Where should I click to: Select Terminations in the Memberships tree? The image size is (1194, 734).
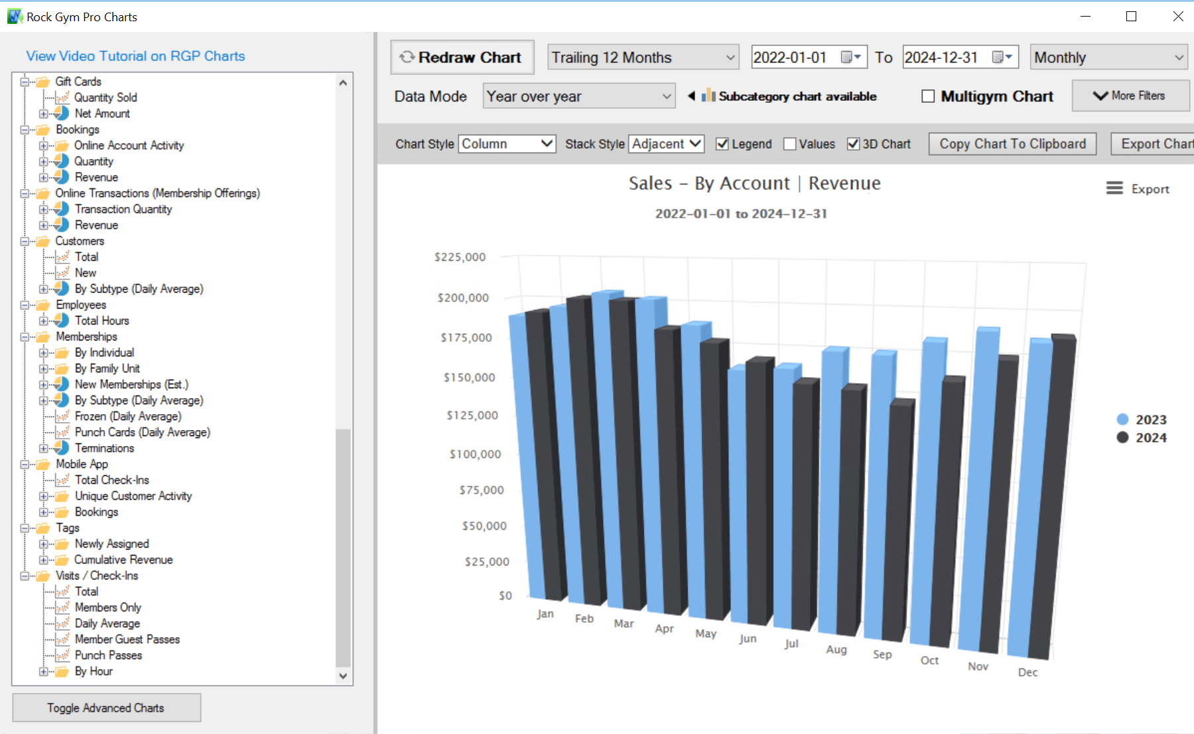tap(104, 448)
